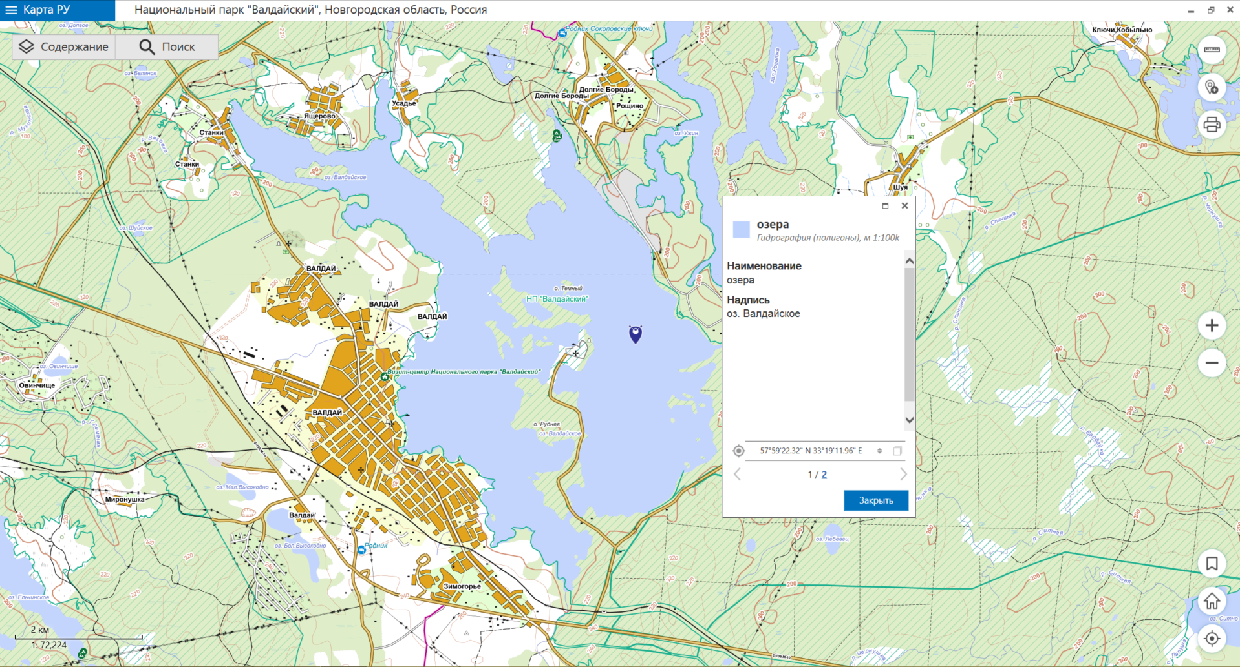Click the Ключи,Кобыльно label

tap(1122, 30)
